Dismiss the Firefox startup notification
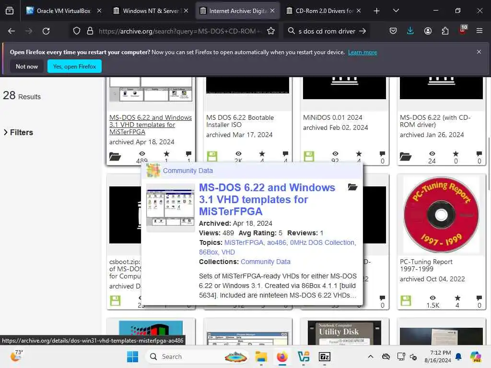The image size is (491, 368). pos(479,52)
